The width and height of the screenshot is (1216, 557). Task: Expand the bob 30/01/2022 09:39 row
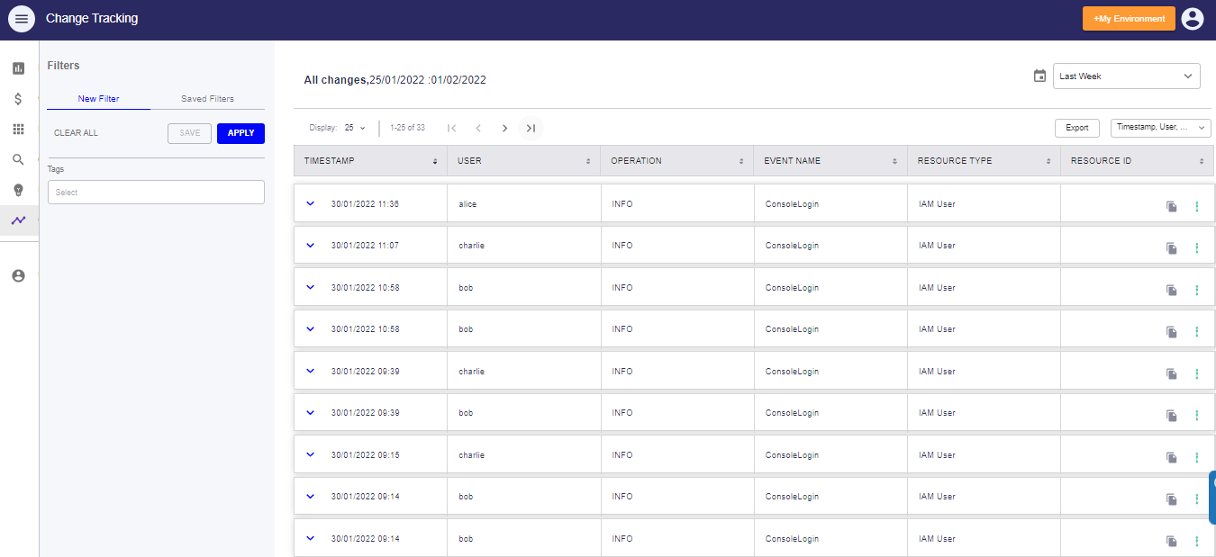pyautogui.click(x=311, y=412)
